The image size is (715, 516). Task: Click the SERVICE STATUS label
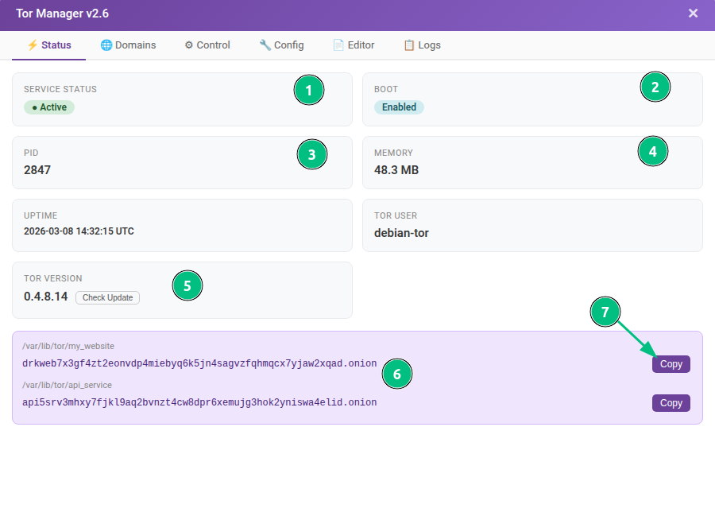[x=60, y=89]
